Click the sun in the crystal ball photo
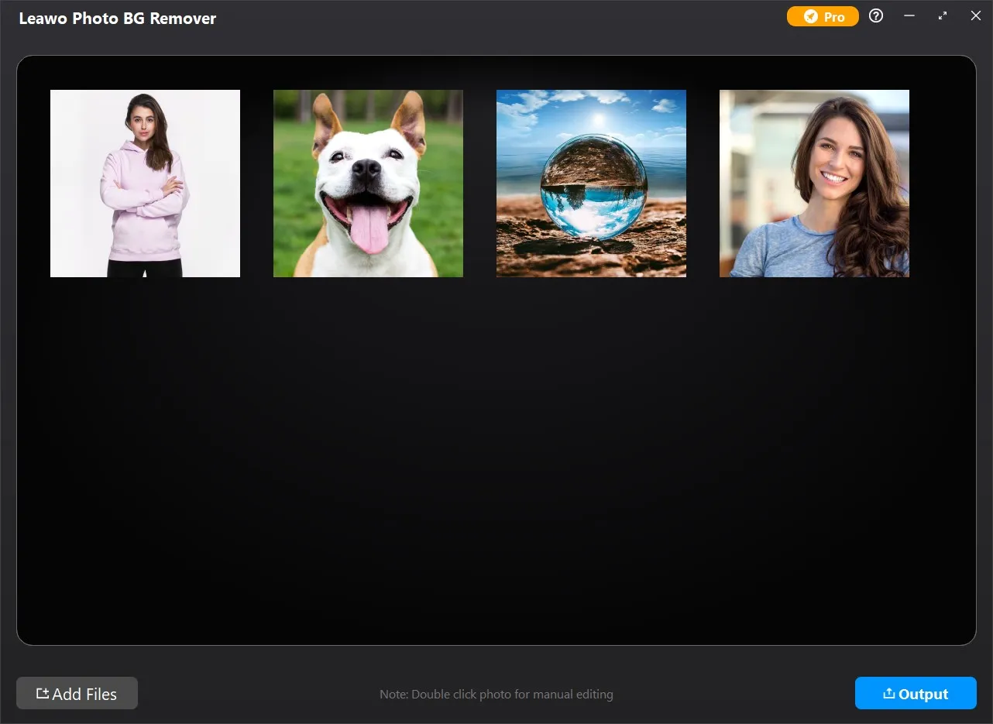The height and width of the screenshot is (724, 993). pyautogui.click(x=597, y=120)
